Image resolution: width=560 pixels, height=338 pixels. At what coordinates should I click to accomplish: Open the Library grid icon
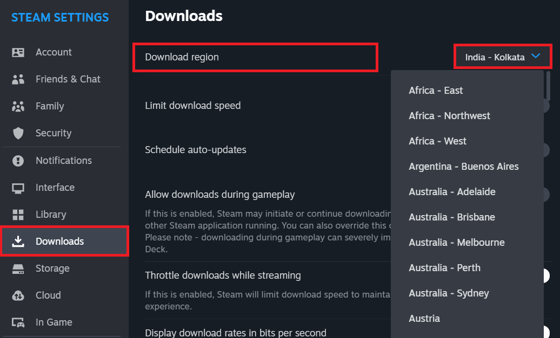pyautogui.click(x=18, y=214)
